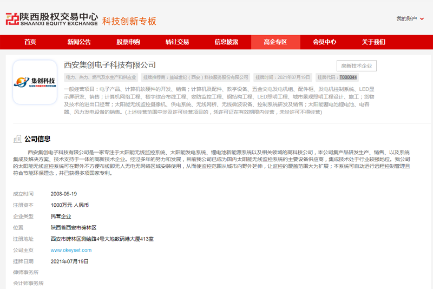
Task: Select 股票申购 in the navigation bar
Action: click(128, 42)
